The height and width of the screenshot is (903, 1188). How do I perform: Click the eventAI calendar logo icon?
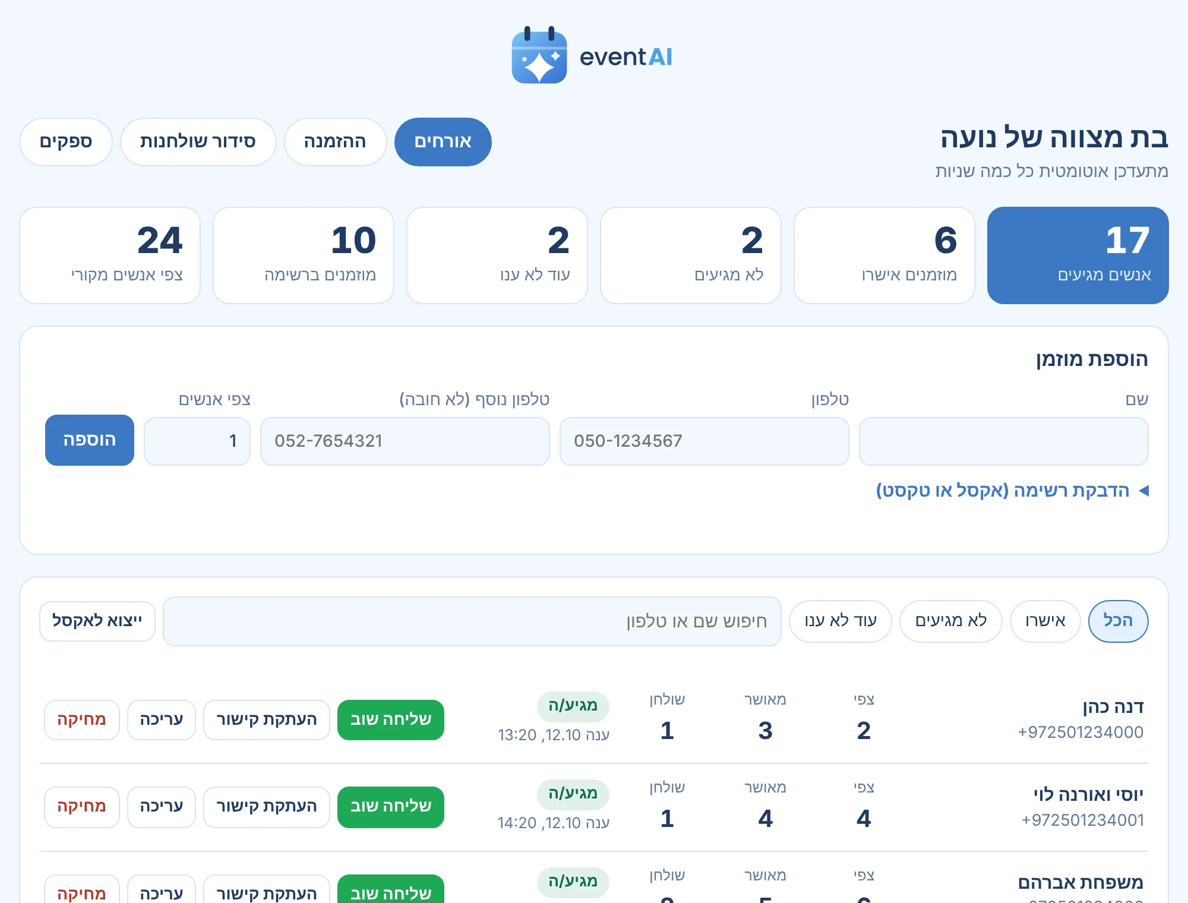point(539,55)
